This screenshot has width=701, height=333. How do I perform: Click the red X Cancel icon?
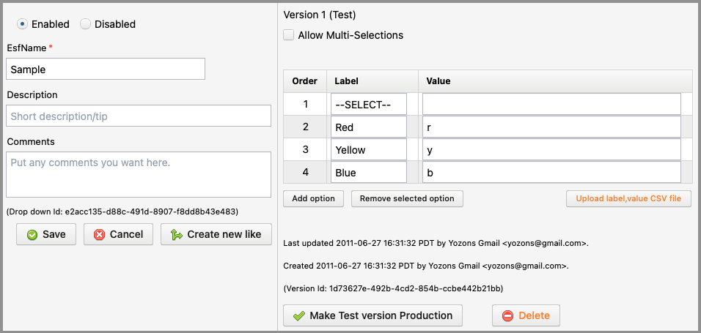point(99,235)
